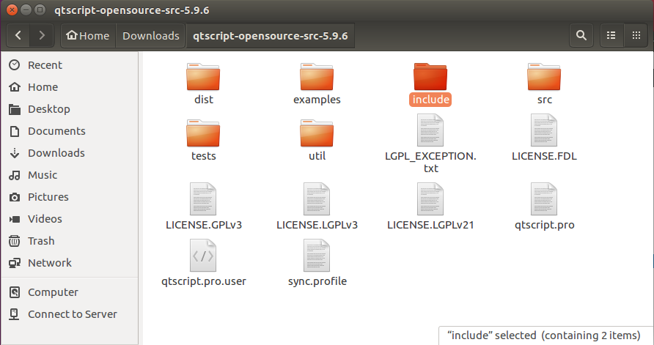Screen dimensions: 654x345
Task: Click the qtscript-opensource-src-5.9.6 path segment
Action: click(x=270, y=35)
